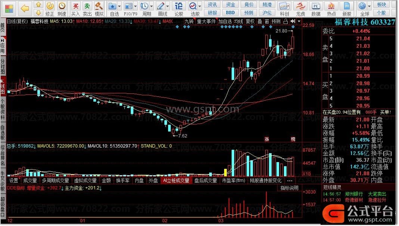Open indicator 设置 settings tab
Screen dimensions: 399x226
[14, 180]
